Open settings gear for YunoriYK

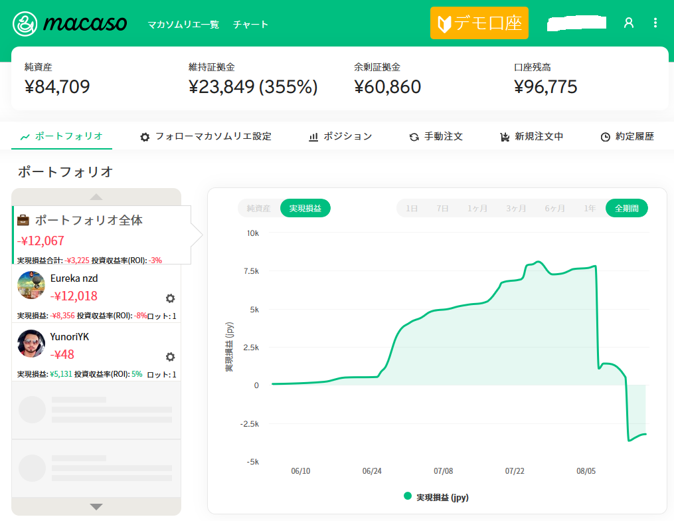click(x=170, y=357)
